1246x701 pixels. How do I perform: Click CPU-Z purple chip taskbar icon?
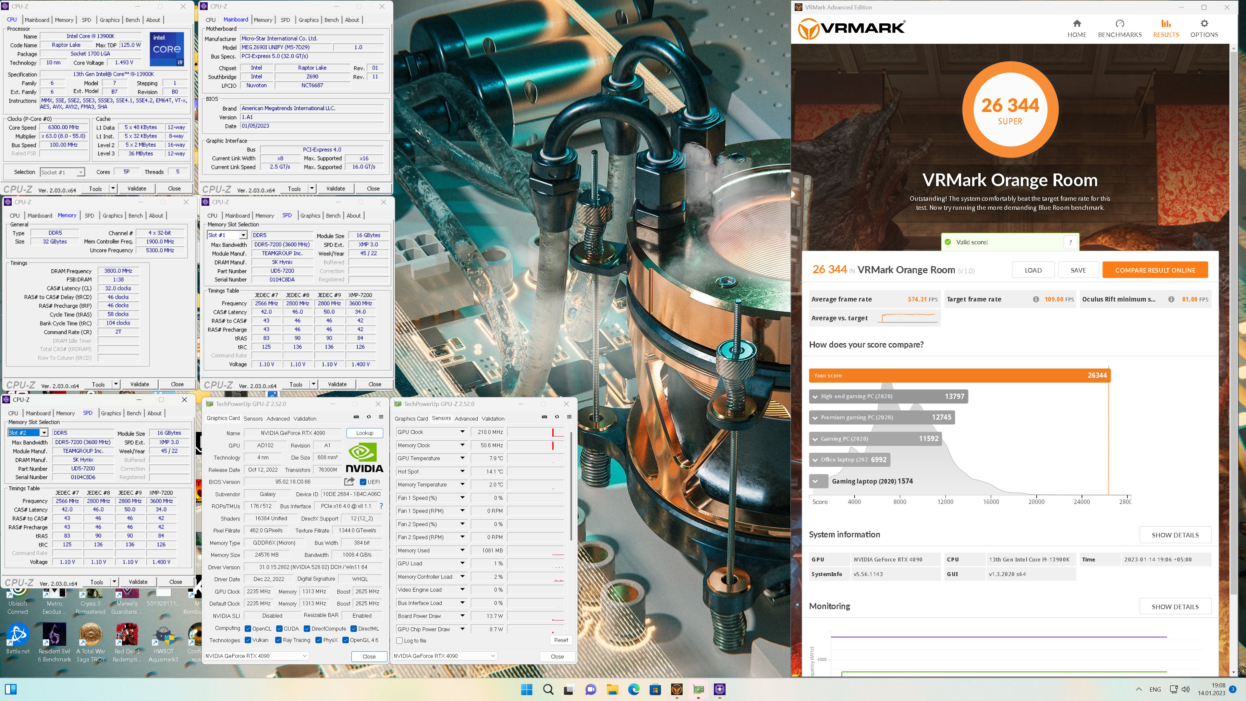[719, 689]
